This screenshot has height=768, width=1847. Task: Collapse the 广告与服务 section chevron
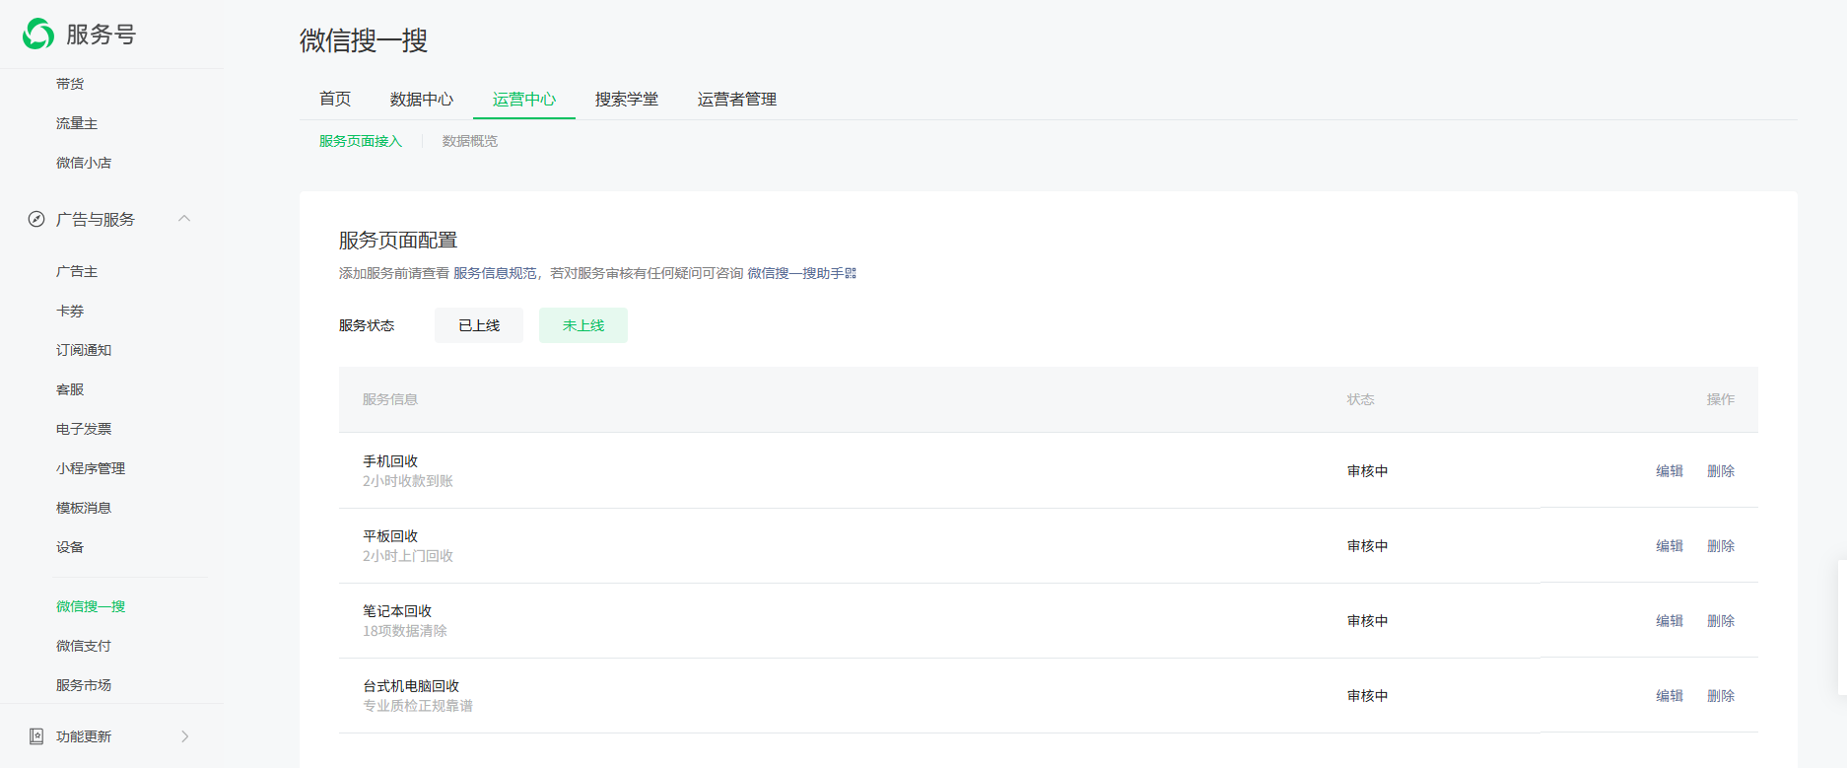184,219
